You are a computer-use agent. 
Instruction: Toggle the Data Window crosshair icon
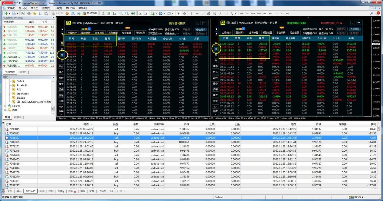pos(29,13)
